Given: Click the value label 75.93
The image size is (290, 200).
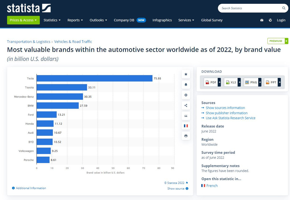Looking at the screenshot, I should pos(157,78).
